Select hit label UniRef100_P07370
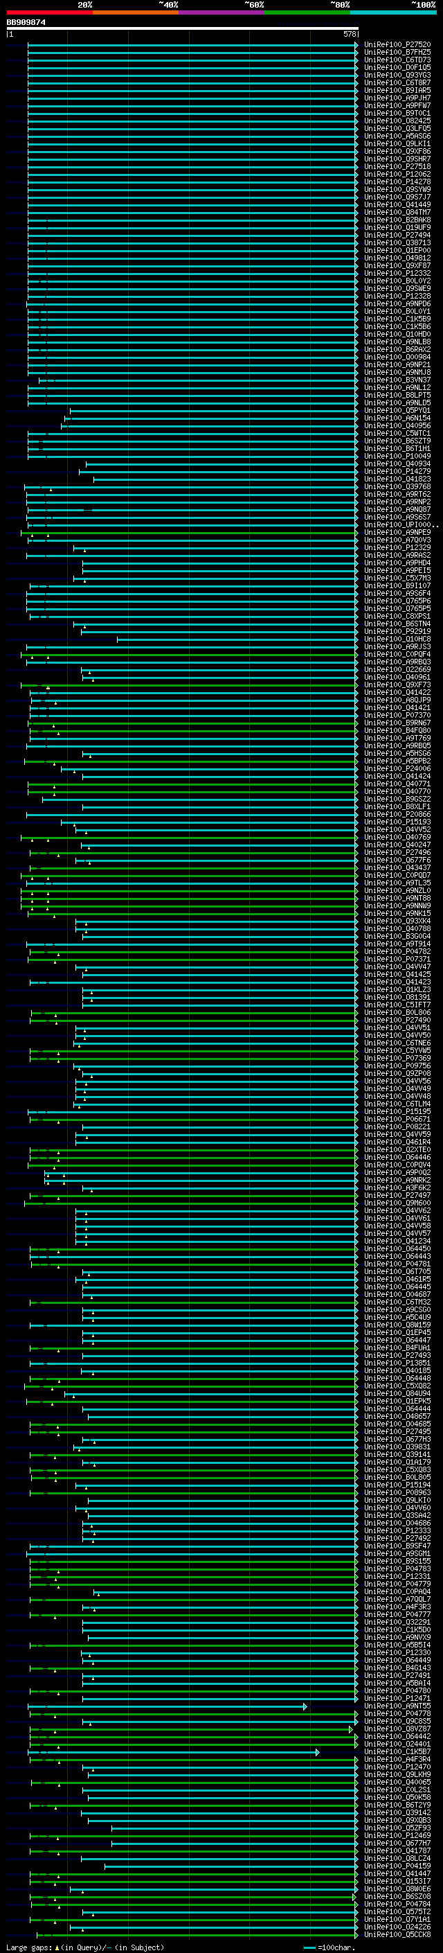443x1953 pixels. (x=397, y=716)
